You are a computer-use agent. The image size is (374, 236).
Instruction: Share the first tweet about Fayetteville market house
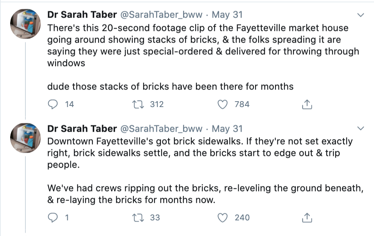point(307,104)
